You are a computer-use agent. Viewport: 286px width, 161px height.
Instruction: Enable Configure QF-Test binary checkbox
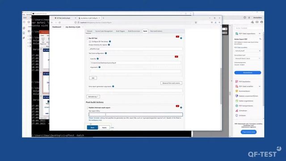pos(90,42)
